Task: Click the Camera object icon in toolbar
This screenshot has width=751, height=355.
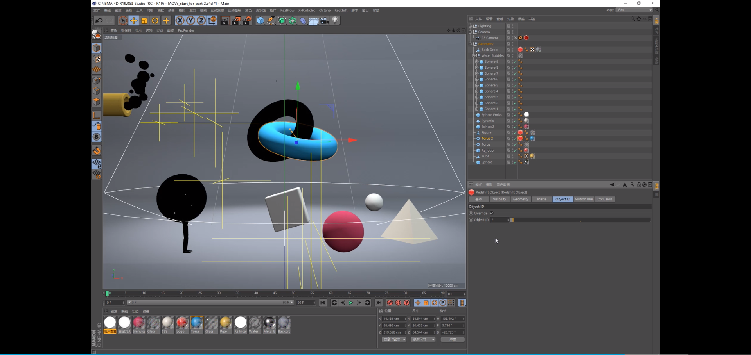Action: tap(325, 21)
